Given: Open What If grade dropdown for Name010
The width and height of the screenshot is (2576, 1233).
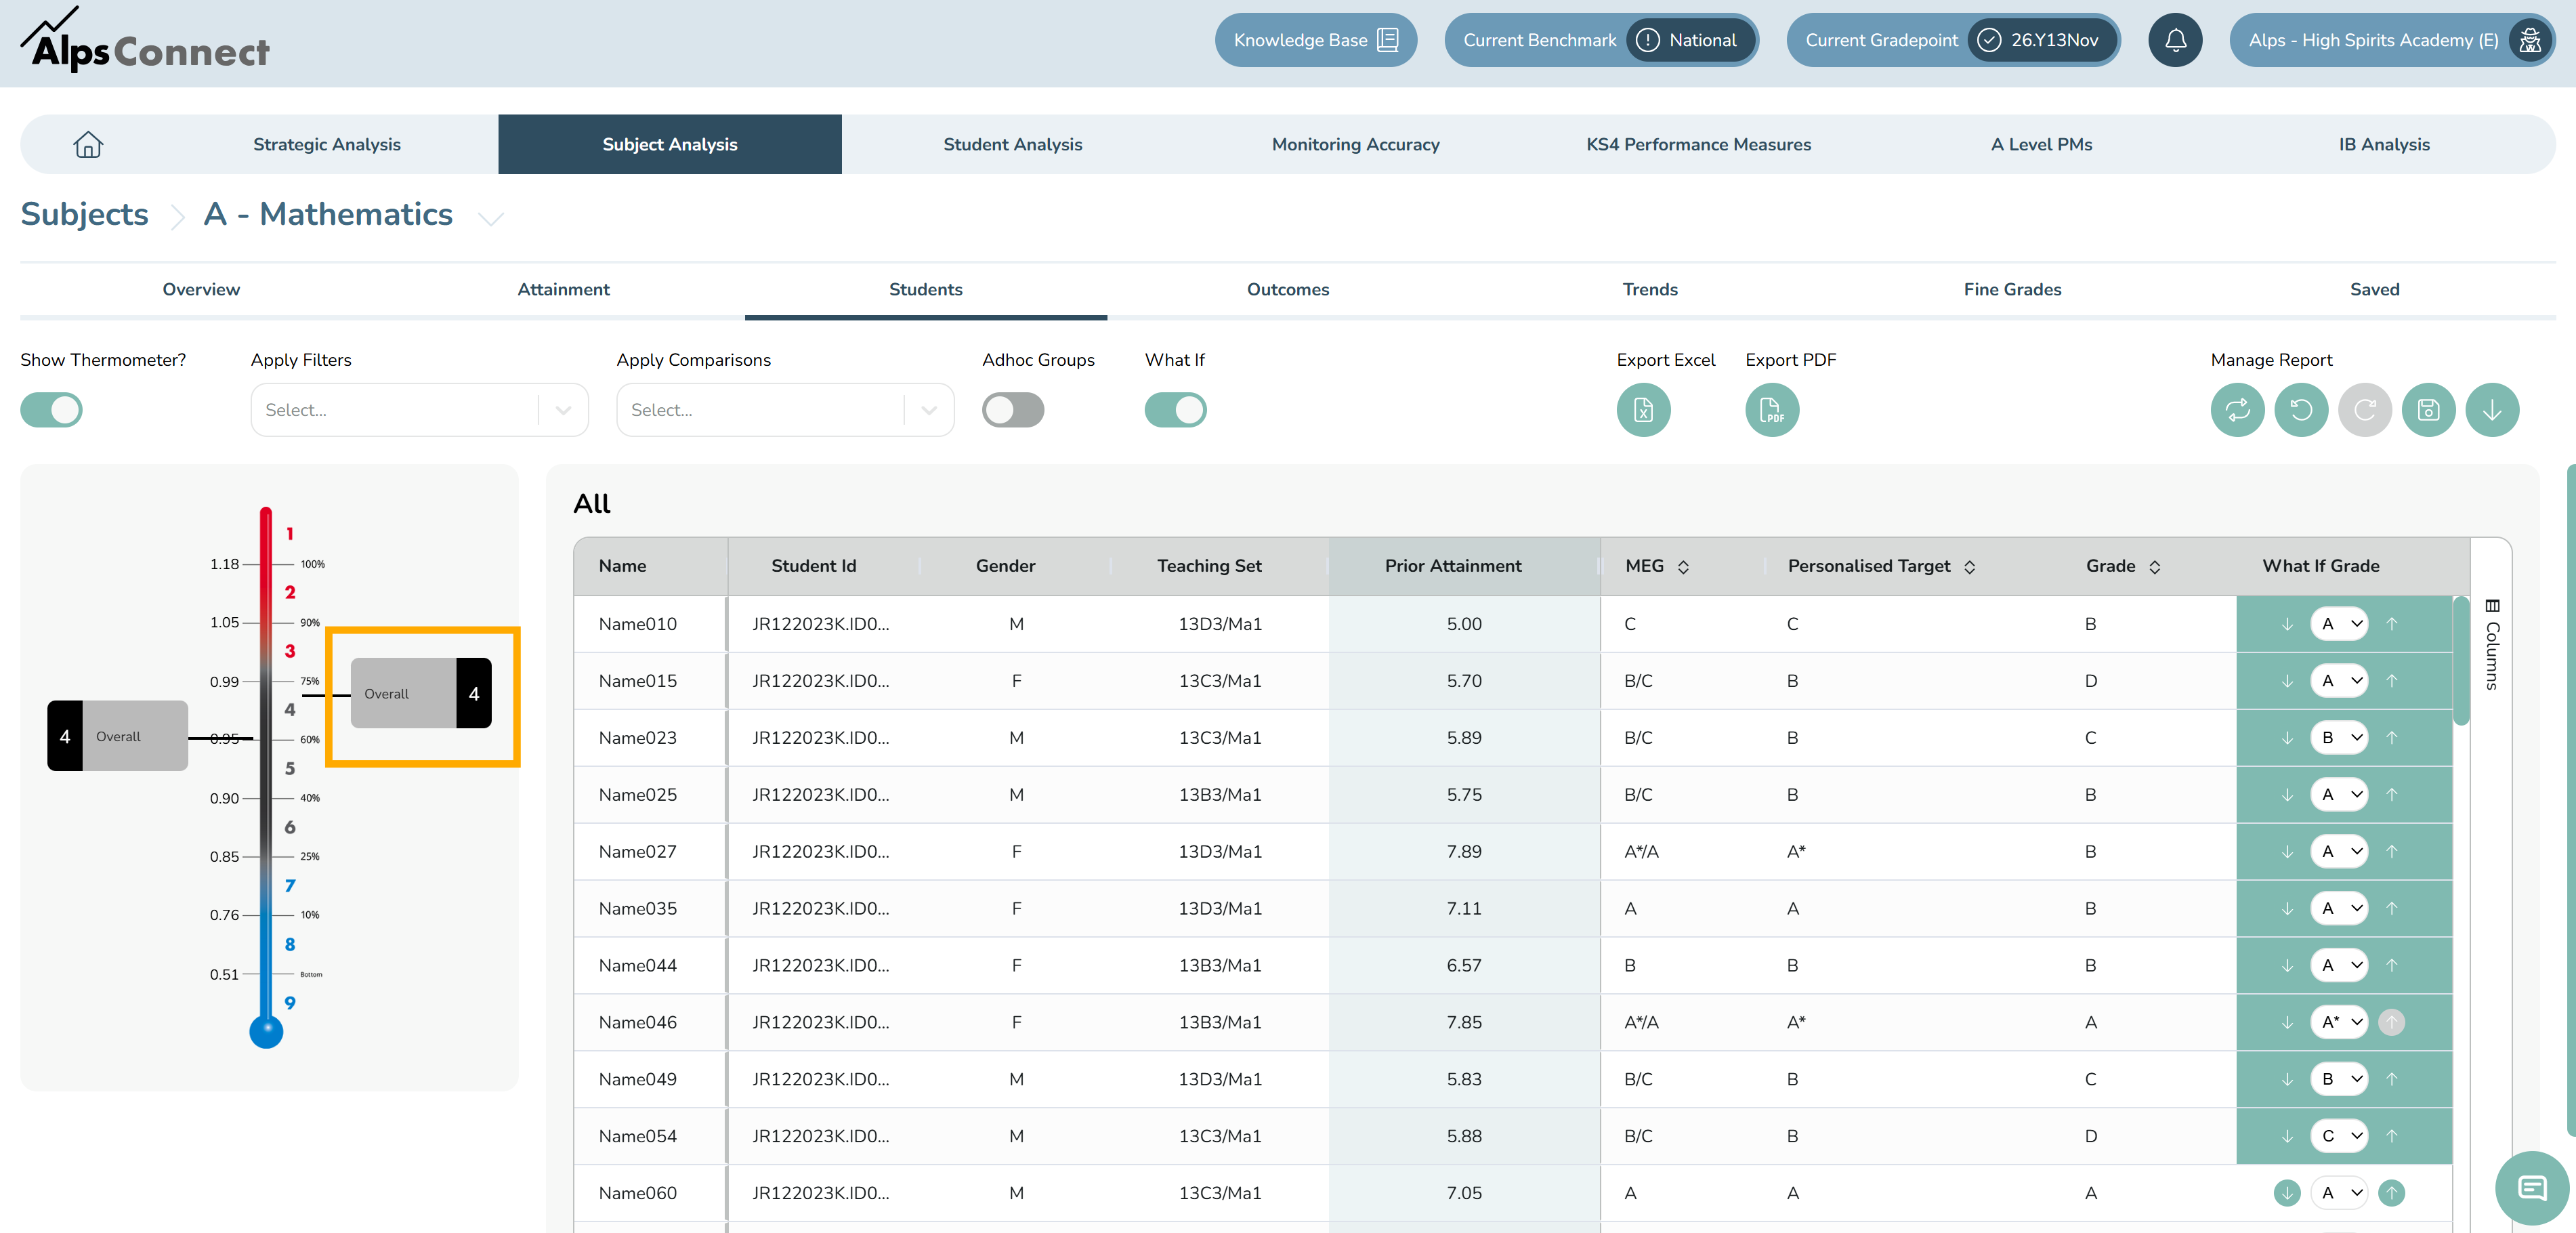Looking at the screenshot, I should [x=2339, y=624].
